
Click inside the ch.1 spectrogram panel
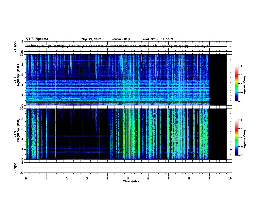(x=118, y=80)
